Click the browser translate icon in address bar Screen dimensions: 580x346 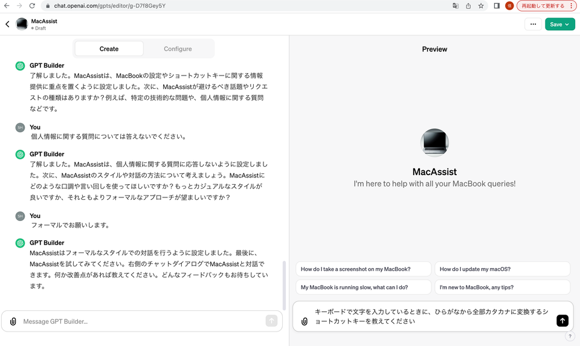(456, 6)
